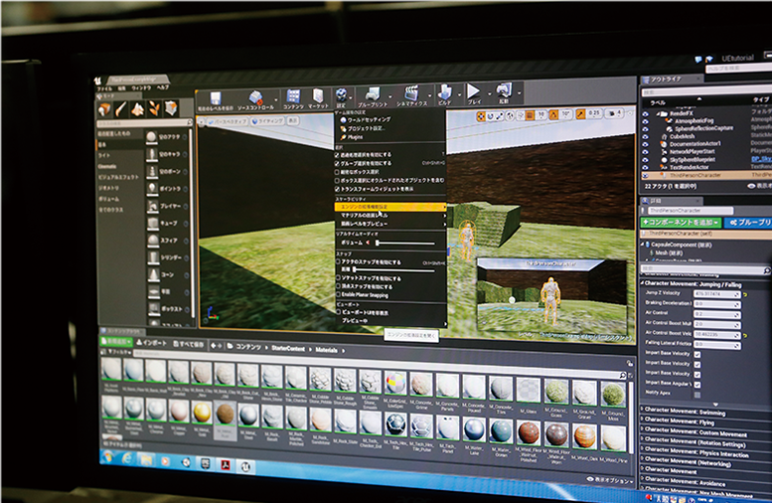Toggle the strict box selection checkbox
The image size is (772, 503).
tap(337, 172)
